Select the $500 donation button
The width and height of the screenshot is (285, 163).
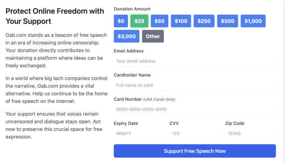[x=228, y=21]
